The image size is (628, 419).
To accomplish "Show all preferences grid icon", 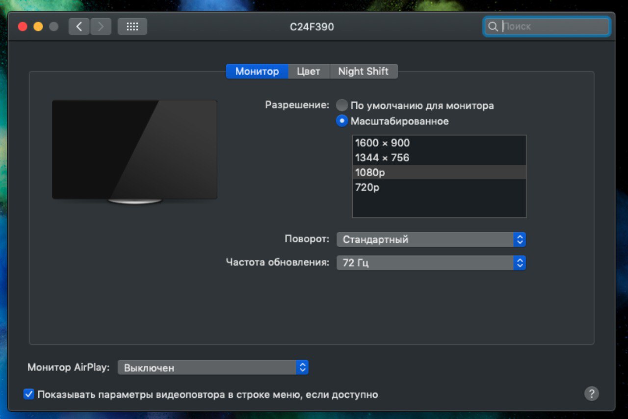I will pyautogui.click(x=132, y=26).
